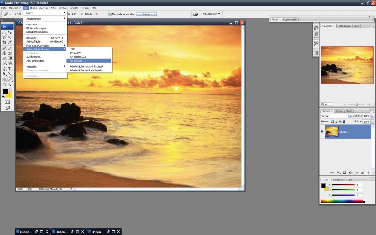The width and height of the screenshot is (376, 235).
Task: Click the Ebene 1 layer thumbnail
Action: click(x=332, y=132)
